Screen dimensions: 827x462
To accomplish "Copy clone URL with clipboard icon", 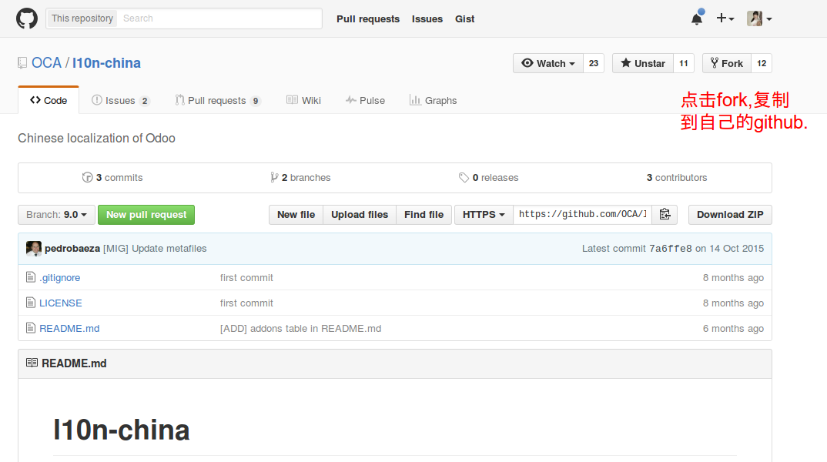I will [665, 215].
